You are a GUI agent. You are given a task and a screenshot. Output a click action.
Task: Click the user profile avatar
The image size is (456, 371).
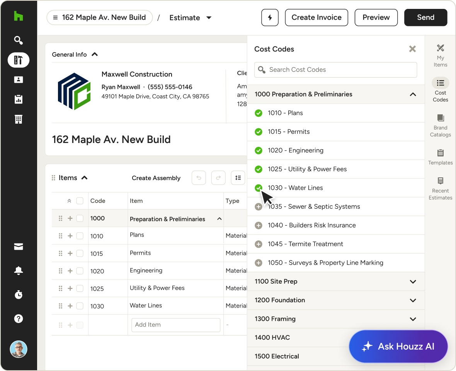pos(18,349)
